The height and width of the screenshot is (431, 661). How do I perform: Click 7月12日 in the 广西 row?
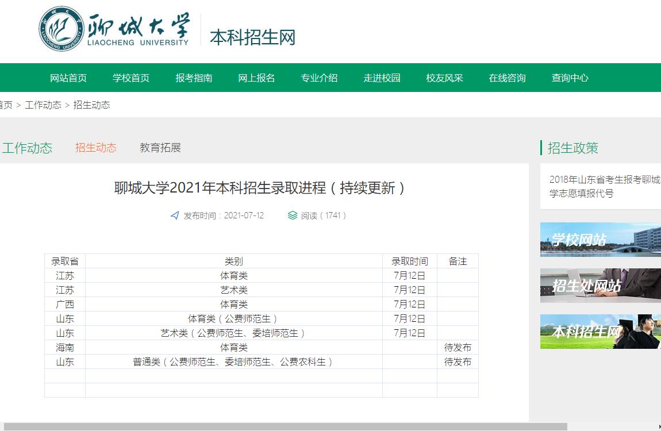pyautogui.click(x=410, y=304)
